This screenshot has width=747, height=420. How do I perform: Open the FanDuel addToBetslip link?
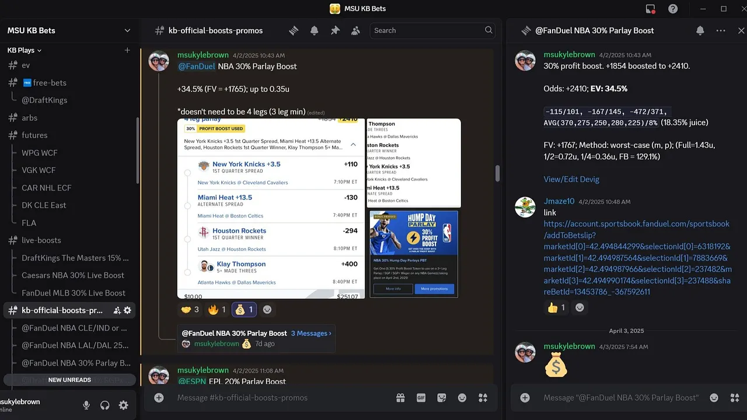click(x=637, y=258)
